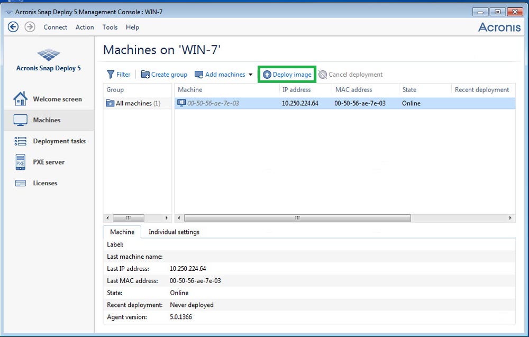Switch to the Individual settings tab
This screenshot has width=529, height=337.
coord(175,232)
